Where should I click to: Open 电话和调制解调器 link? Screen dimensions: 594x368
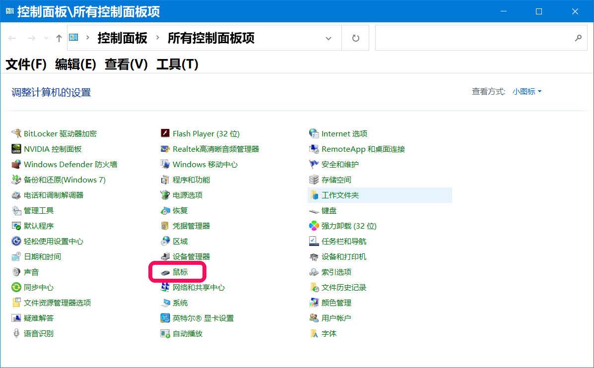click(x=54, y=195)
